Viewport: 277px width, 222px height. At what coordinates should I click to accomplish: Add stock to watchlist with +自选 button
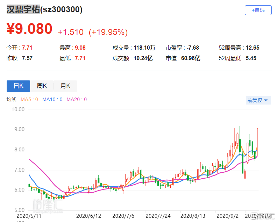tap(258, 10)
